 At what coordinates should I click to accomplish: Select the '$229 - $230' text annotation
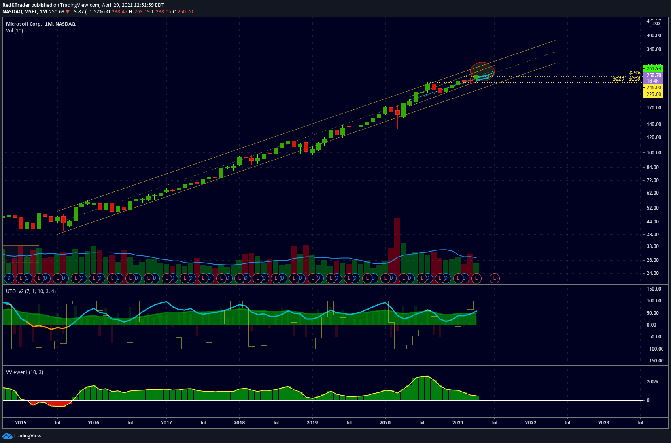tap(626, 79)
